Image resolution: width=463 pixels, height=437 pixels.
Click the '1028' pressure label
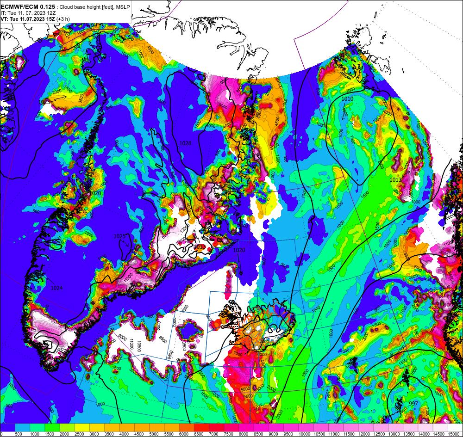185,143
